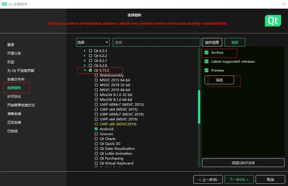Viewport: 288px width, 186px height.
Task: Select 开始菜单快捷方式 step
Action: coord(21,105)
